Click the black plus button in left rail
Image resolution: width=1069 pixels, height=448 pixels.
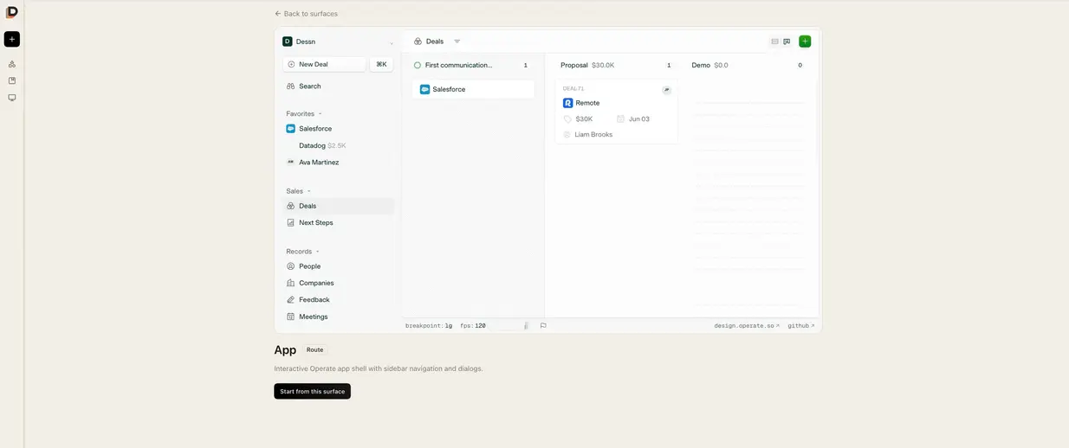pyautogui.click(x=12, y=39)
